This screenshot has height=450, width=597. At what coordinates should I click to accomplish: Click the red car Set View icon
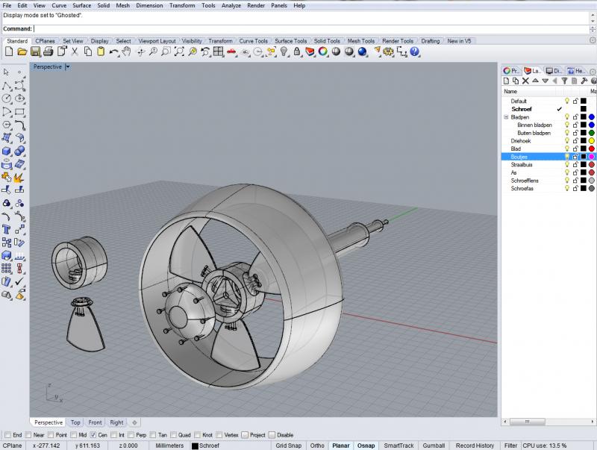click(231, 51)
